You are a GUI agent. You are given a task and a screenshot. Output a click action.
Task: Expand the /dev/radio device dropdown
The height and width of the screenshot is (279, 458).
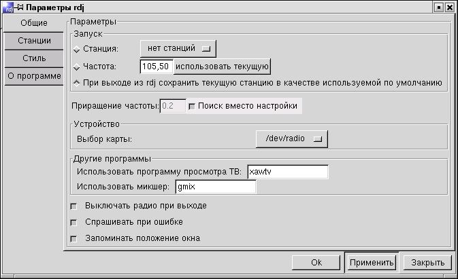point(291,138)
